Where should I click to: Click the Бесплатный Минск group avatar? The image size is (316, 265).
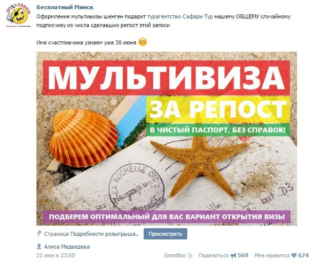(18, 16)
